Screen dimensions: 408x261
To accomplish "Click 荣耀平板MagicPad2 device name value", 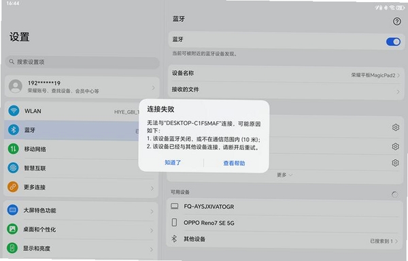I will (373, 75).
